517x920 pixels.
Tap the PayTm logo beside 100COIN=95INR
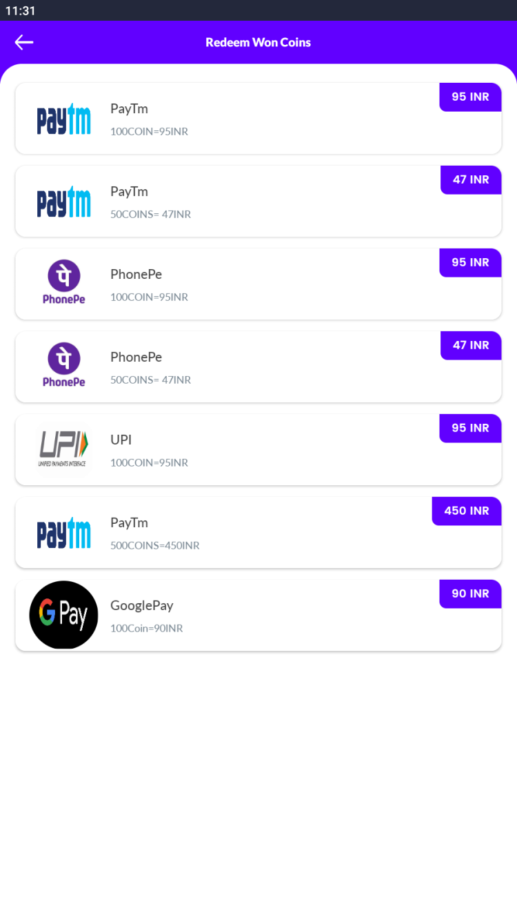[x=63, y=119]
